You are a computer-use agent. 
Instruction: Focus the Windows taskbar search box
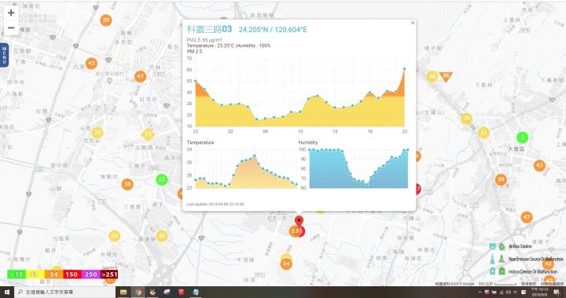[x=65, y=293]
